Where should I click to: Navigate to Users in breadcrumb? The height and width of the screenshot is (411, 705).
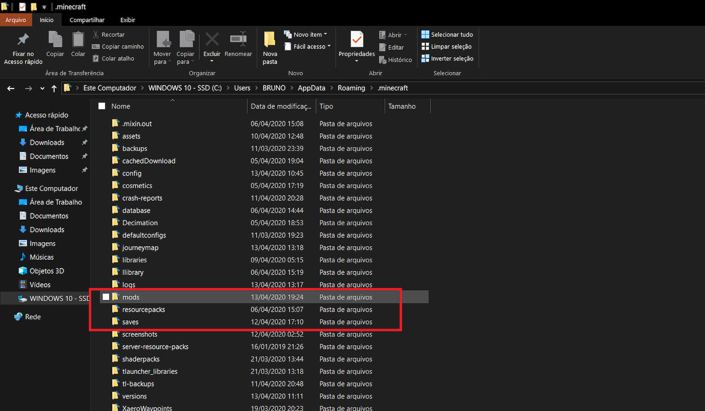242,88
